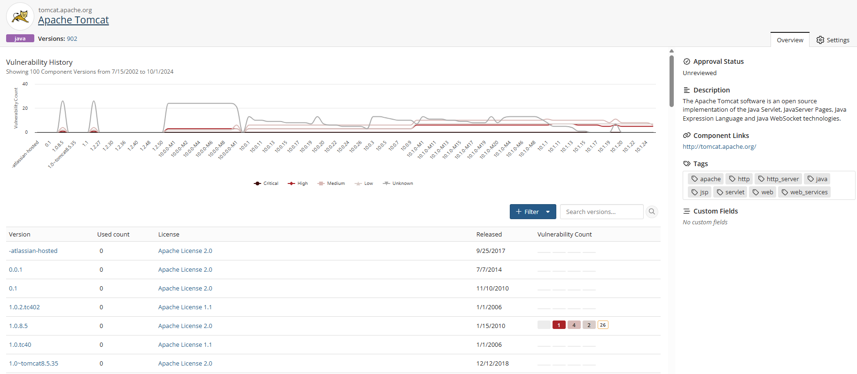Open version -atlassian-hosted link

coord(33,251)
